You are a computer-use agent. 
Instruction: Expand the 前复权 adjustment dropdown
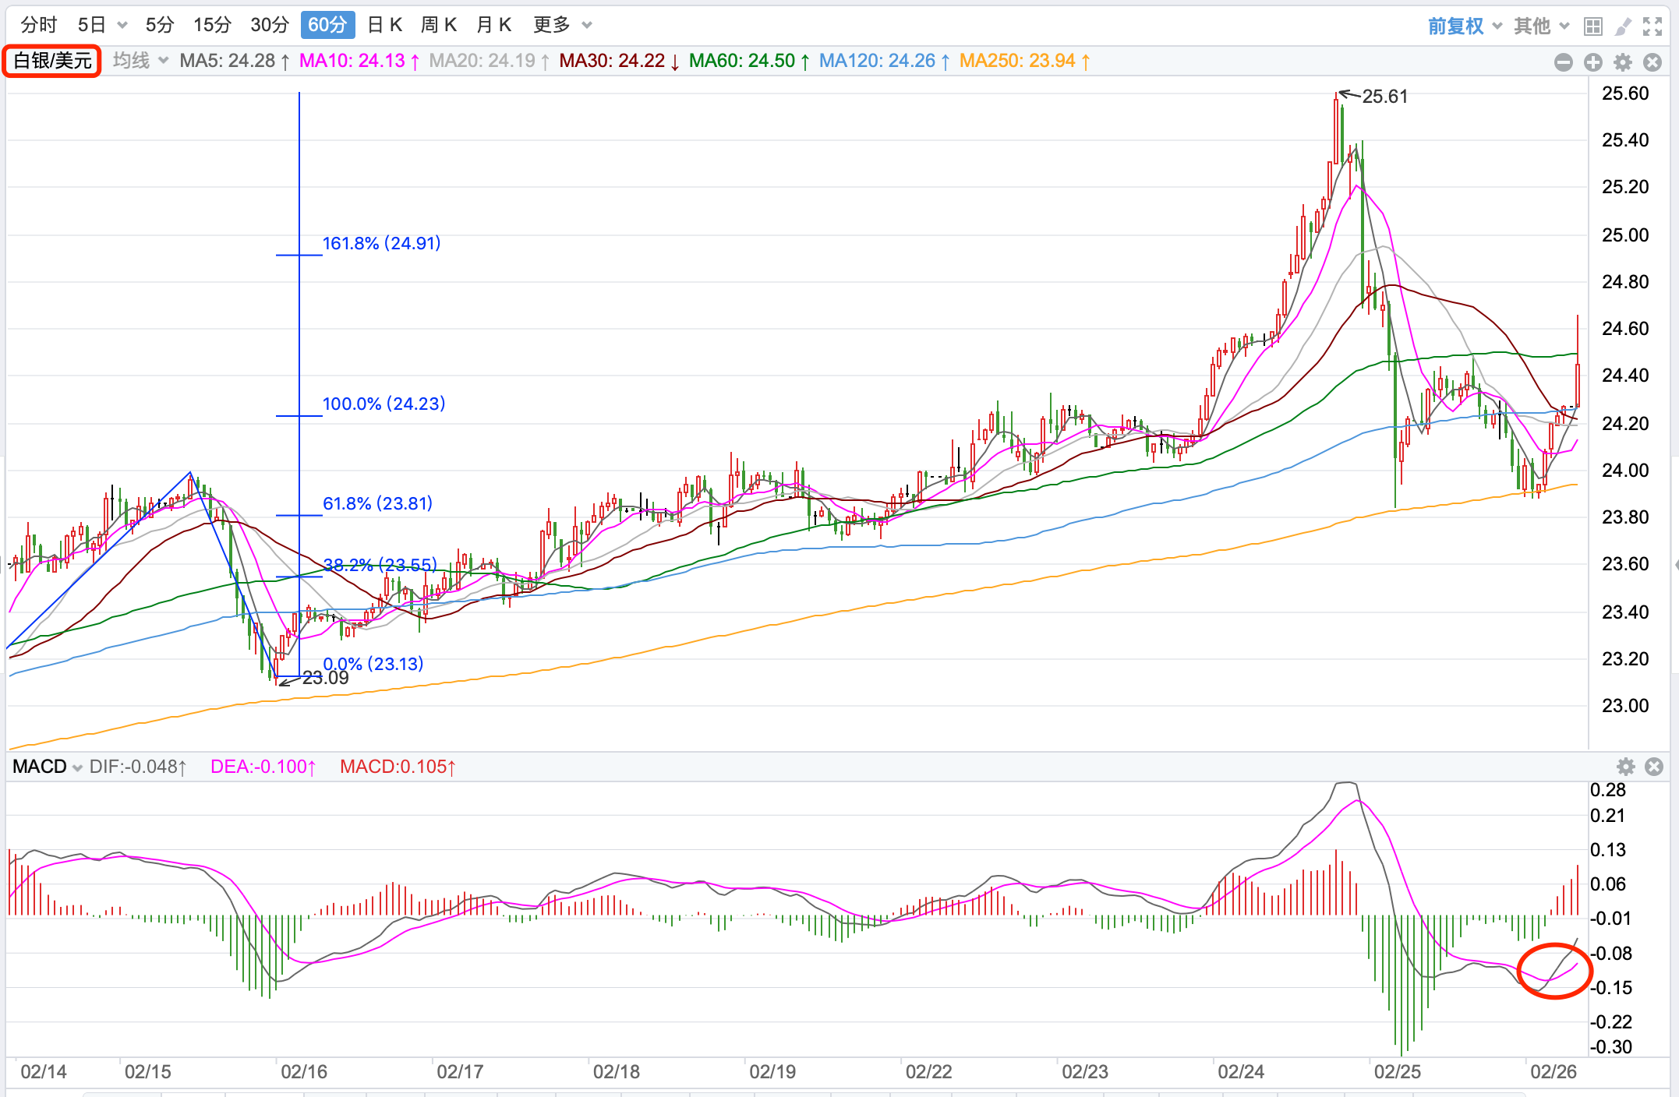tap(1464, 26)
